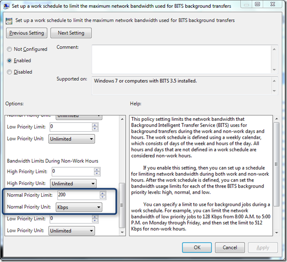Viewport: 287px width, 262px height.
Task: Maximize the policy setting window
Action: (257, 5)
